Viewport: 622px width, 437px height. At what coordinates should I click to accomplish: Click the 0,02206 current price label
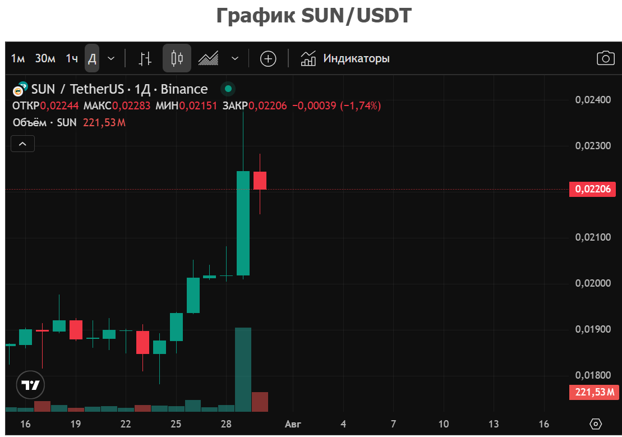[593, 189]
